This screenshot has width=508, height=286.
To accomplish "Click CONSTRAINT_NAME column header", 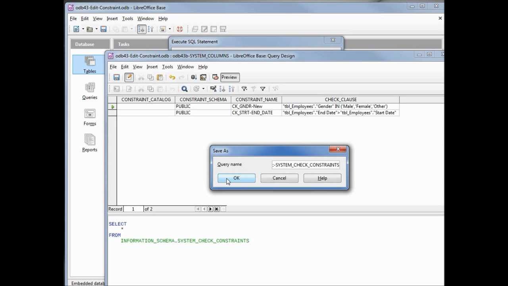I will (x=256, y=99).
